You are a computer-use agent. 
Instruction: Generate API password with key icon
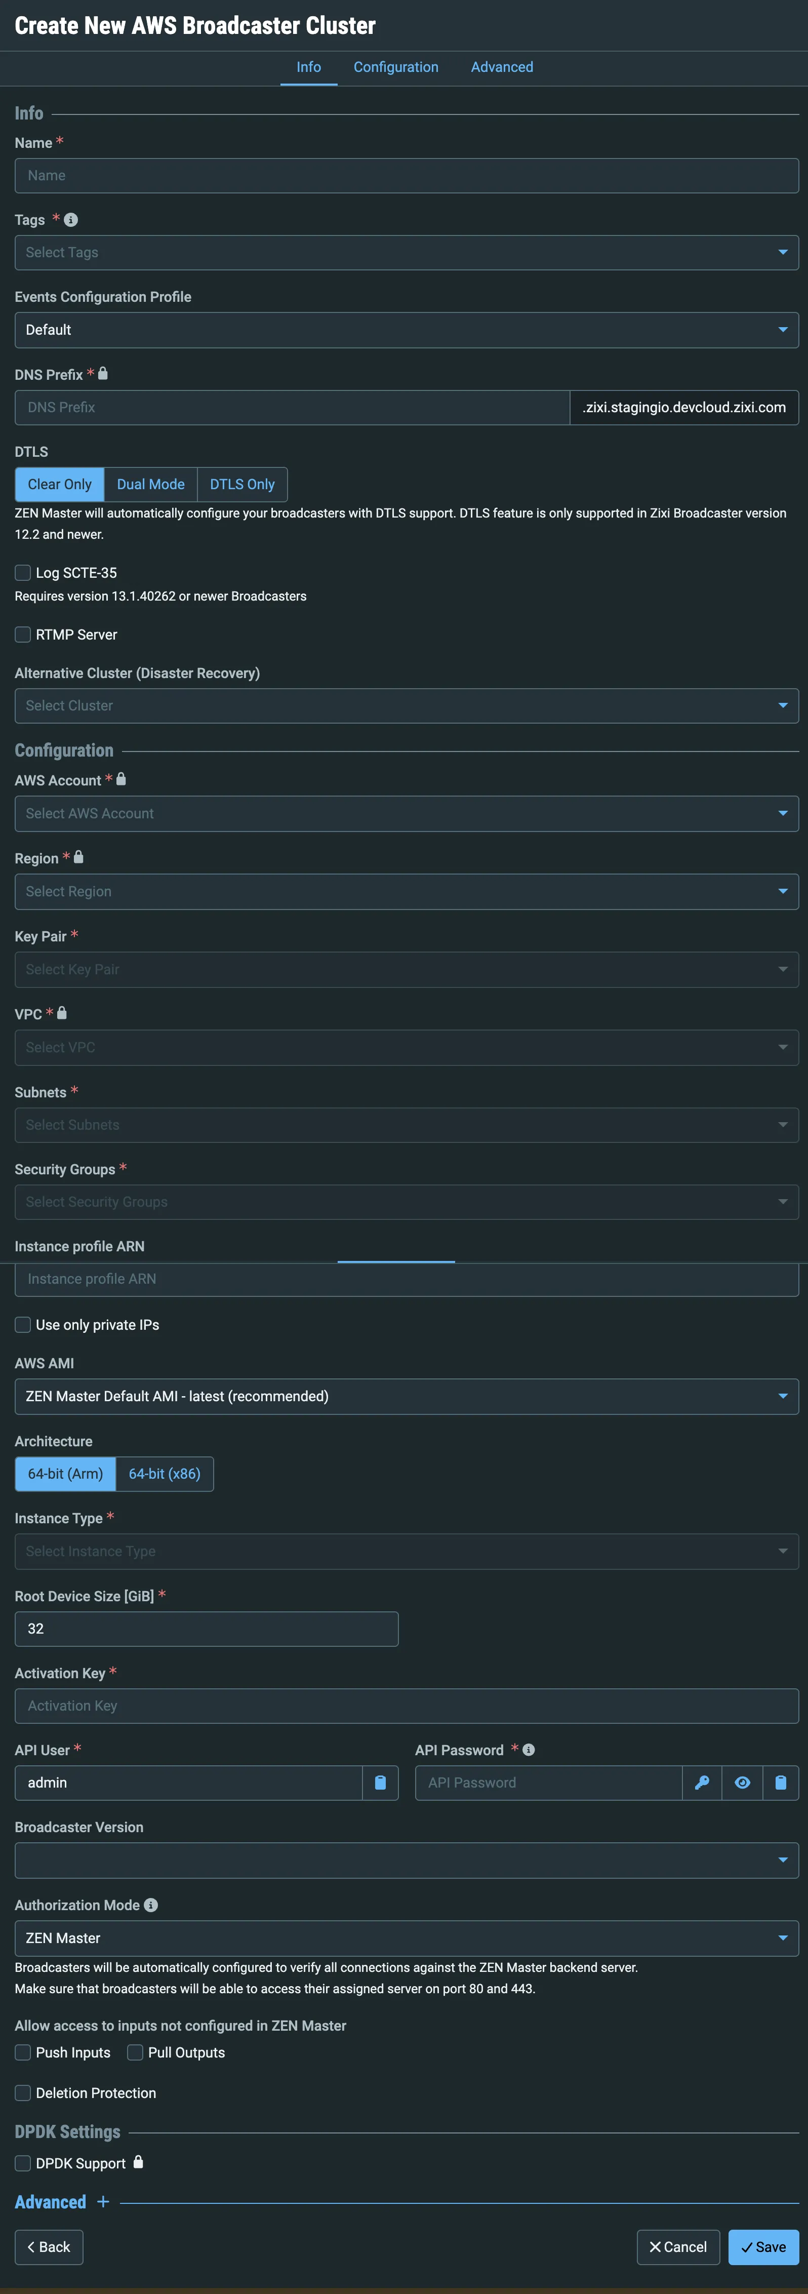702,1783
